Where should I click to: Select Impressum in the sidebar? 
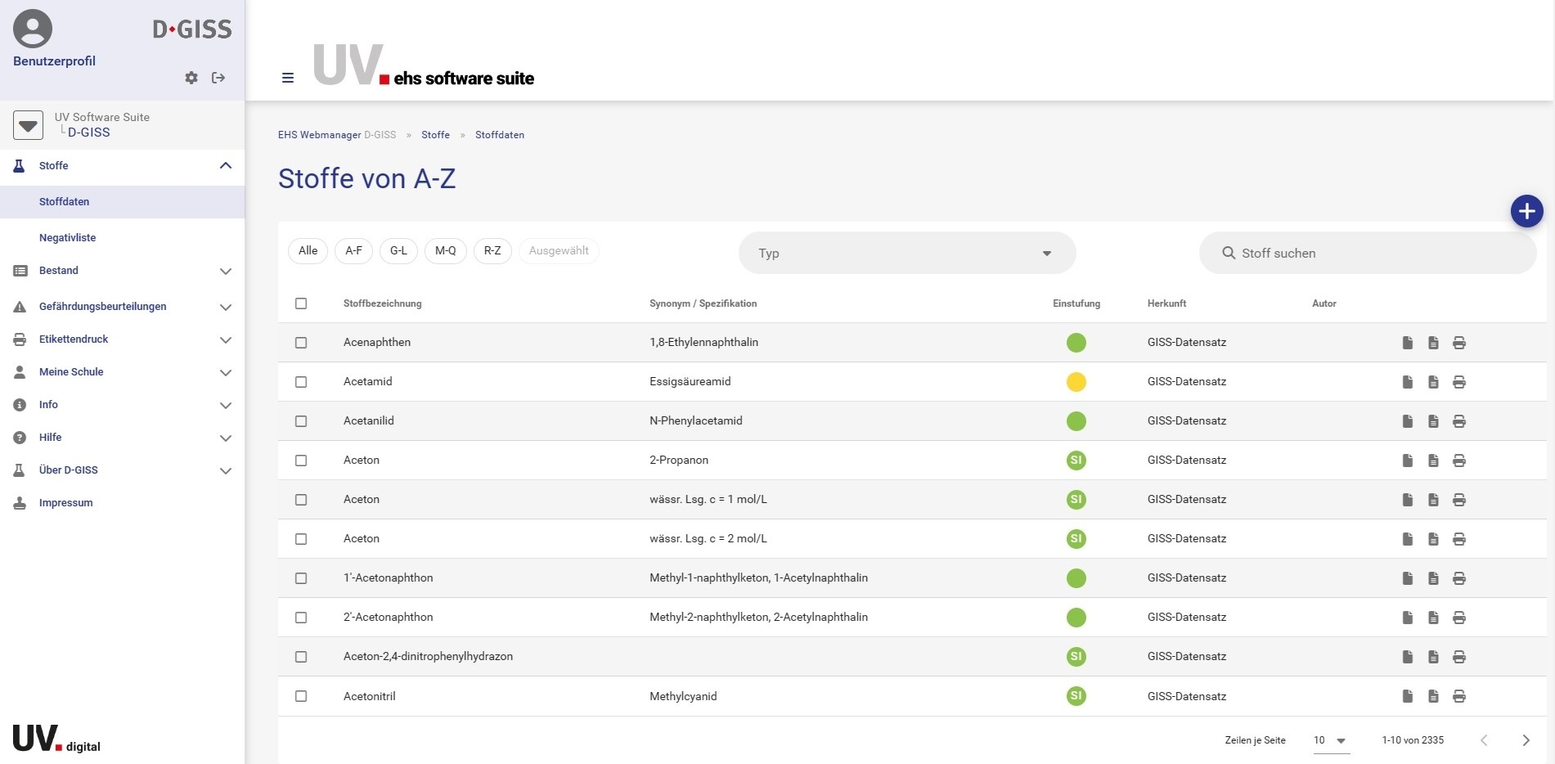point(65,503)
